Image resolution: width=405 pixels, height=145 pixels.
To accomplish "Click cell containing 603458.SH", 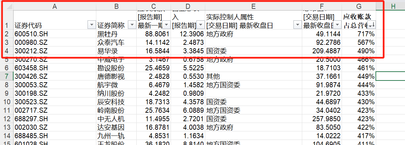I will (55, 68).
